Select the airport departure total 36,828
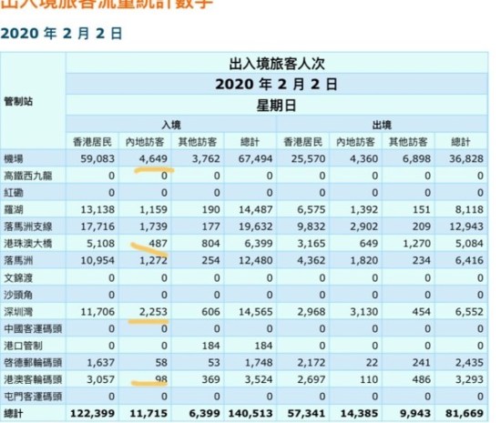Screen dimensions: 501x423 click(466, 158)
